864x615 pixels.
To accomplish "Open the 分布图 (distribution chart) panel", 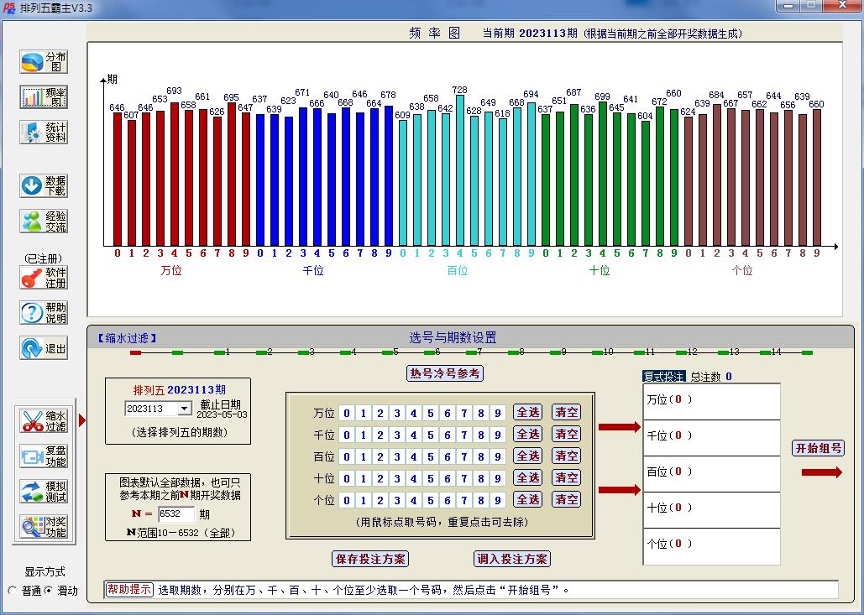I will coord(42,61).
